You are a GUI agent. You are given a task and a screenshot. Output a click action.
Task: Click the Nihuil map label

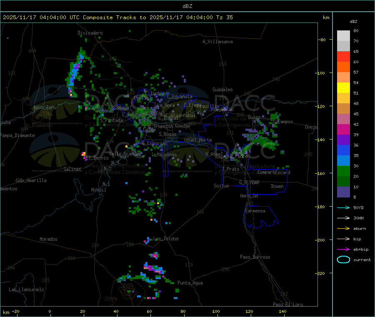(98, 190)
